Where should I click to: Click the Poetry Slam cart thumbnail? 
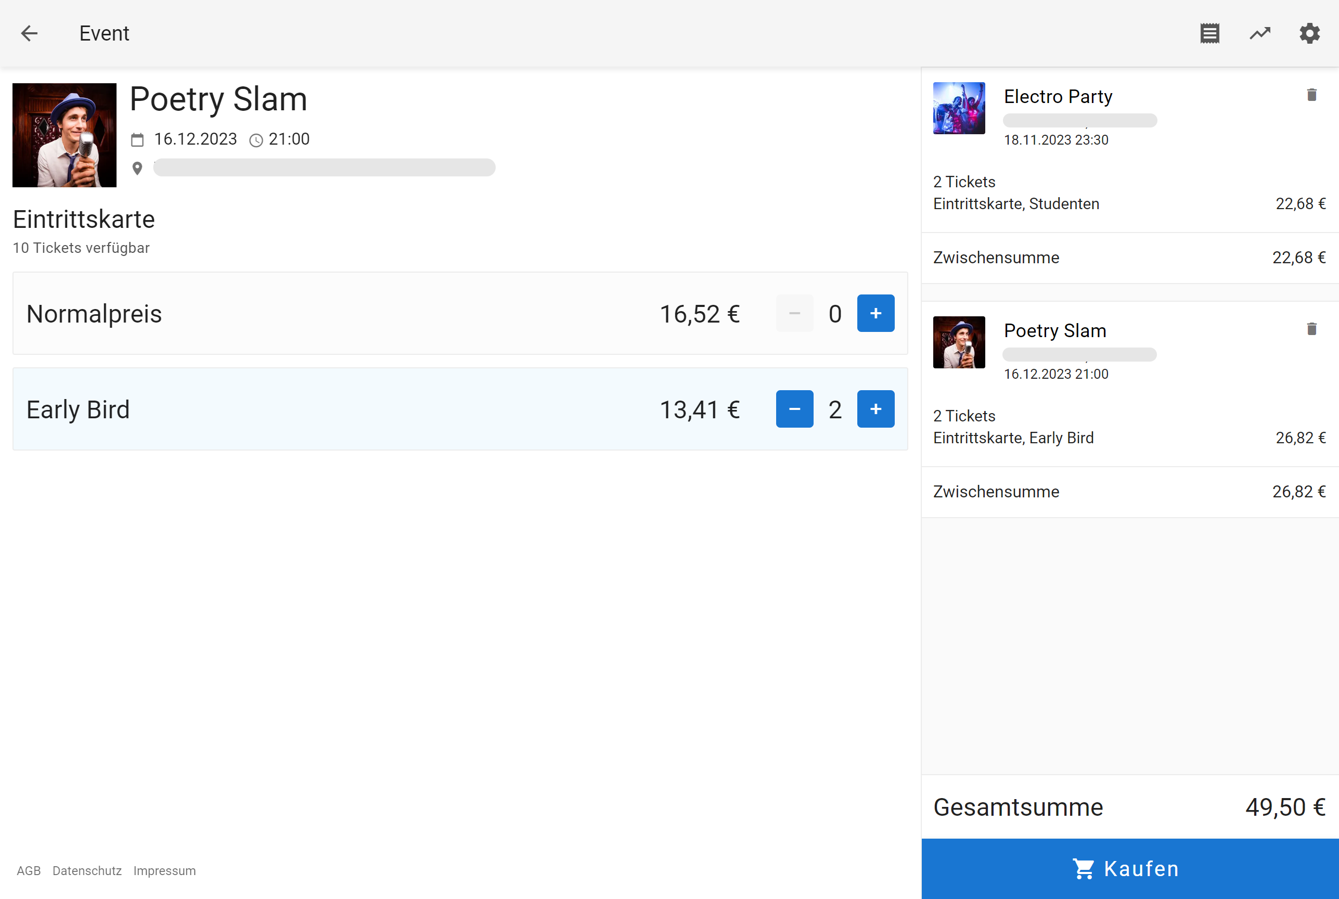pyautogui.click(x=959, y=342)
